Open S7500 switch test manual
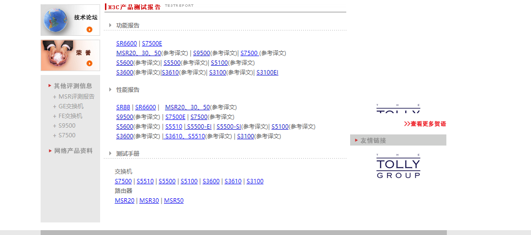Viewport: 531px width, 235px height. tap(123, 181)
